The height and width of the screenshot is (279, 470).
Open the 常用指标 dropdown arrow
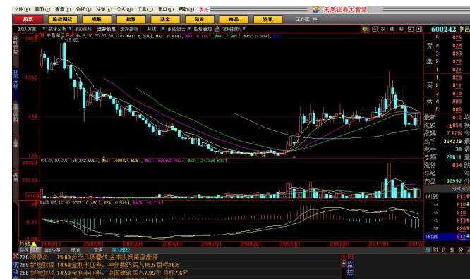point(244,29)
